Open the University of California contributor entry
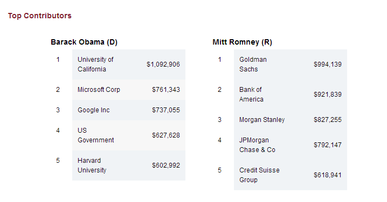The width and height of the screenshot is (387, 202). [x=95, y=64]
